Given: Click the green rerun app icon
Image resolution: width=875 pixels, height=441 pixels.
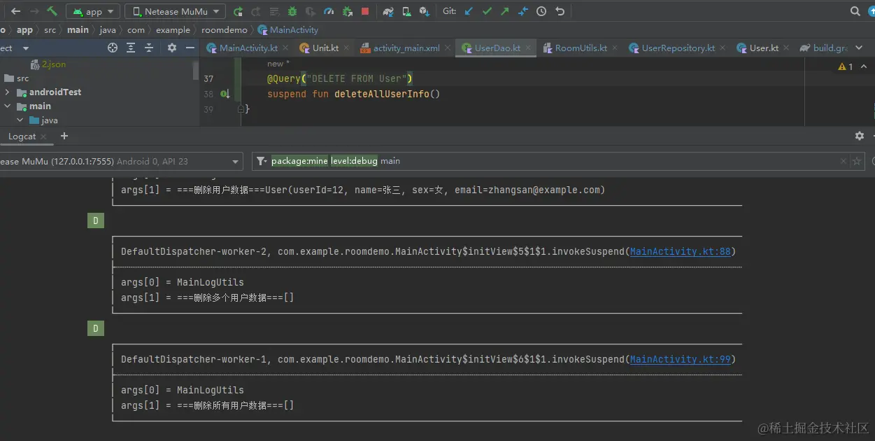Looking at the screenshot, I should [239, 11].
